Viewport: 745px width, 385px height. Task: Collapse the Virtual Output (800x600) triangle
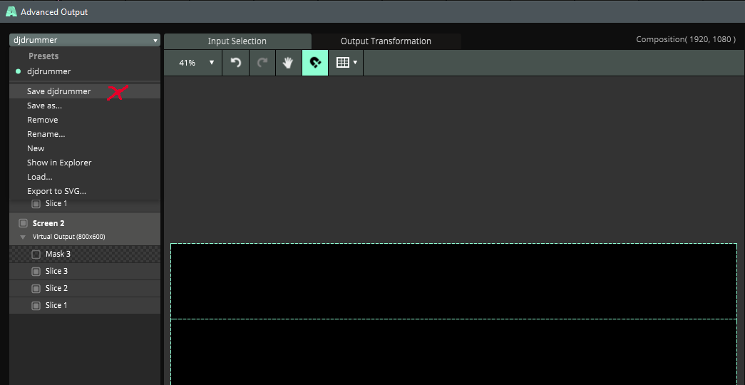click(x=23, y=237)
